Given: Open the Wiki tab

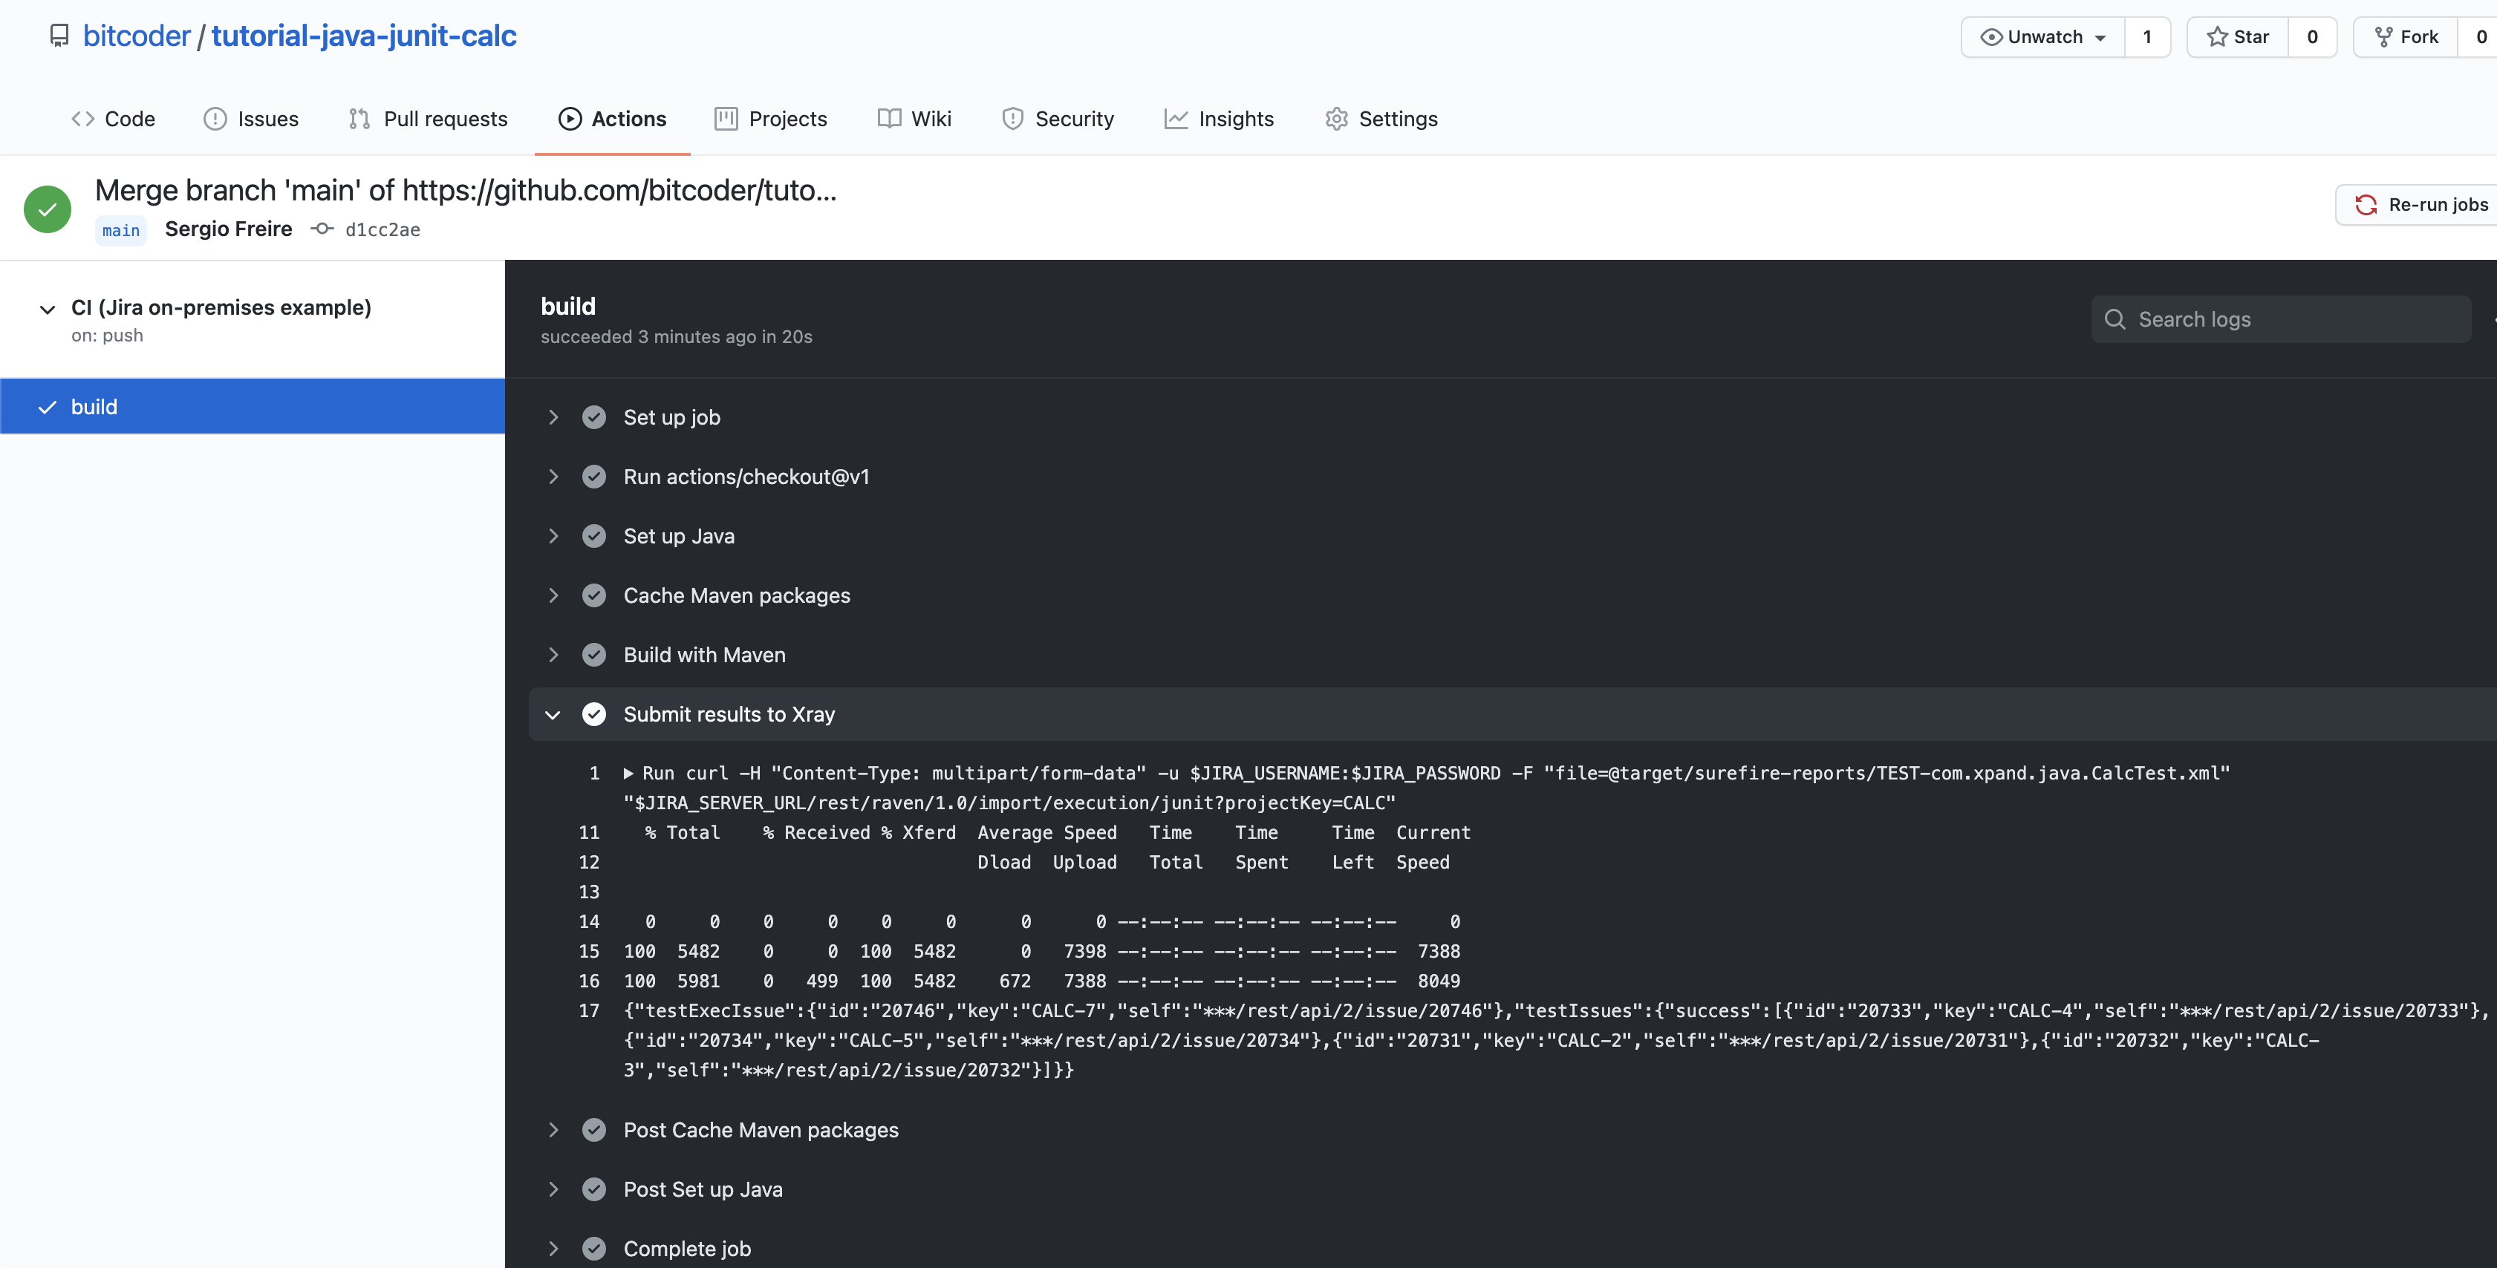Looking at the screenshot, I should (914, 118).
